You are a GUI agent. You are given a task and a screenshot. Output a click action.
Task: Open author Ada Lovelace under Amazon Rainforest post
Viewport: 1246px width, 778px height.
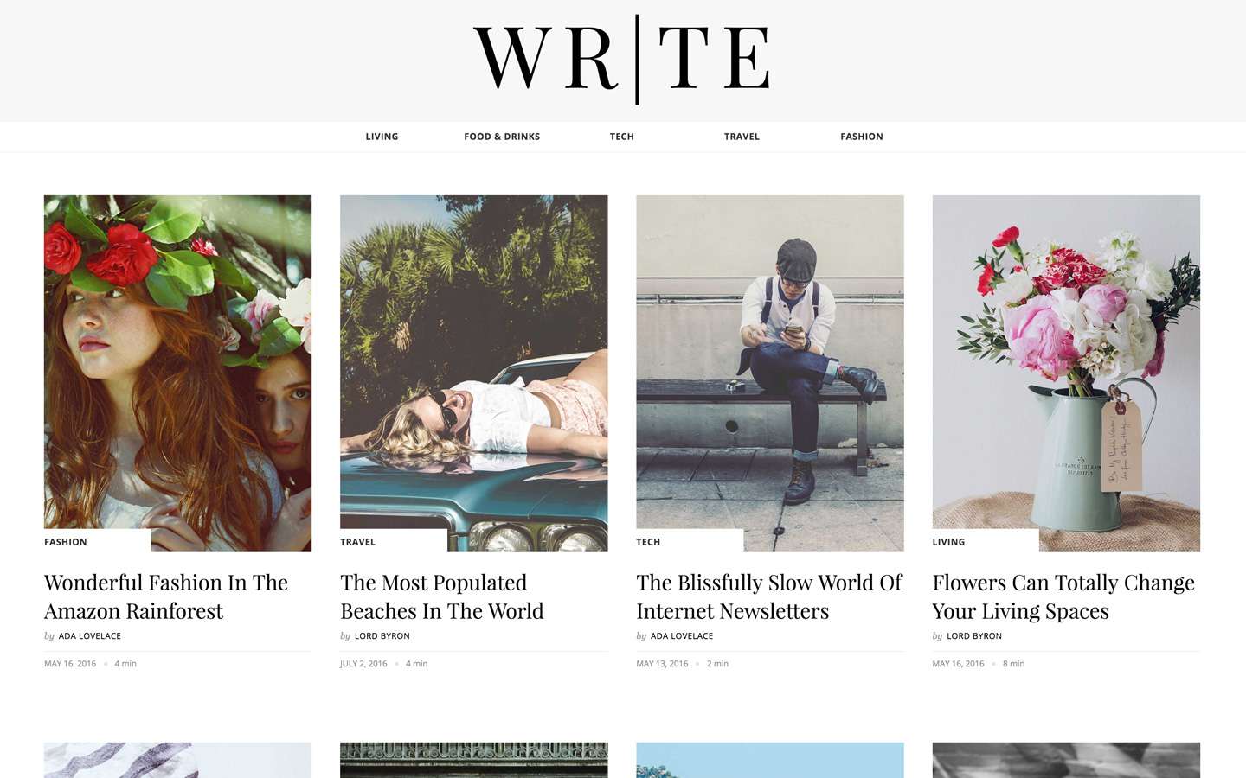[90, 636]
